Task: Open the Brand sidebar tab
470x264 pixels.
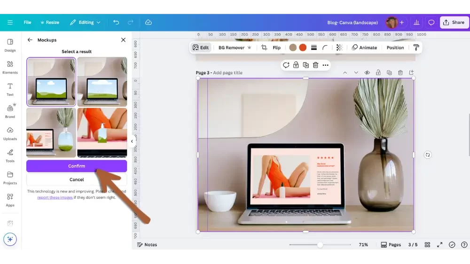Action: pos(10,111)
